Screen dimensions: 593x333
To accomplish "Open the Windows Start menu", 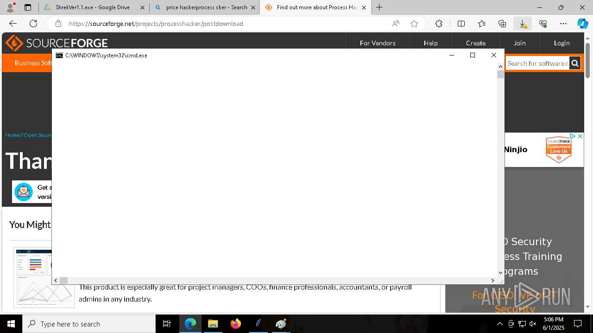I will coord(11,324).
